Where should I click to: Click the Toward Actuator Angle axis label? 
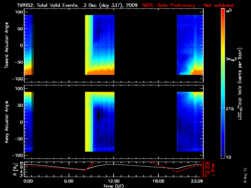(x=7, y=46)
